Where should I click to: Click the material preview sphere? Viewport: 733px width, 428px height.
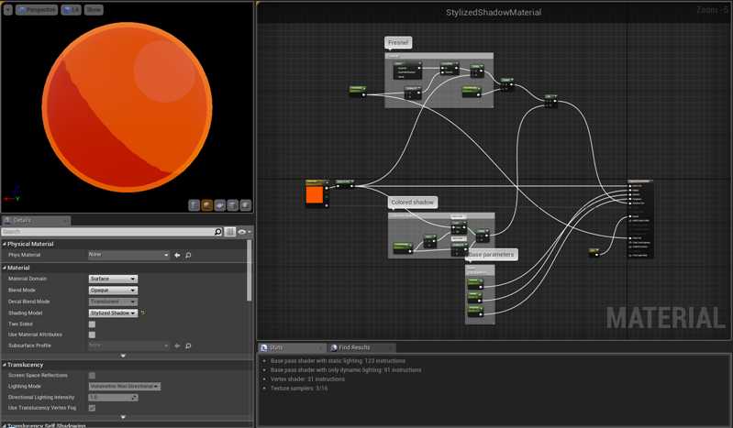128,107
